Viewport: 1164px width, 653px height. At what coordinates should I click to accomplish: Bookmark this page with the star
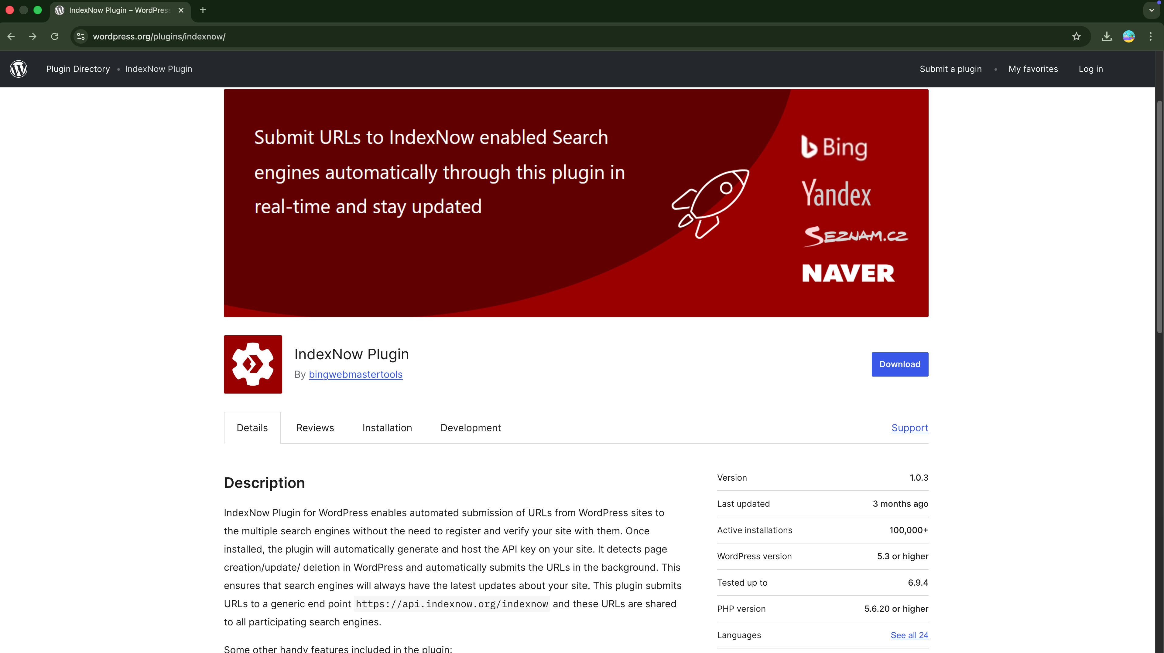coord(1076,36)
